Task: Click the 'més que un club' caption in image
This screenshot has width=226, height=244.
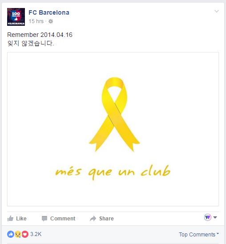Action: pyautogui.click(x=113, y=172)
